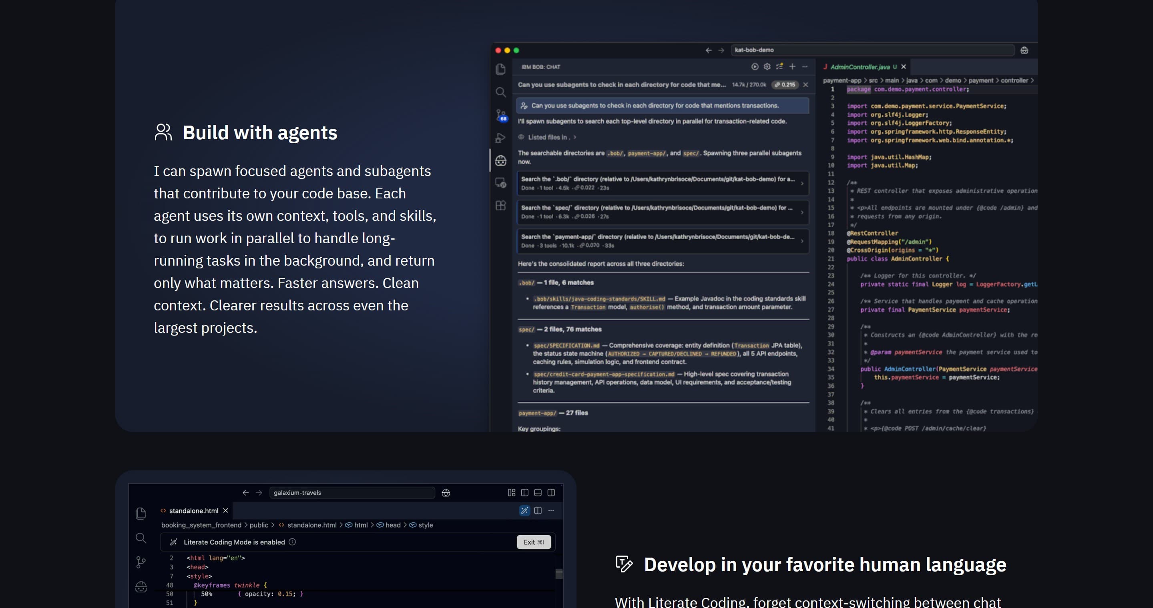Select IBM Bob helmet icon in kat-bob-demo sidebar
Image resolution: width=1153 pixels, height=608 pixels.
click(x=501, y=160)
